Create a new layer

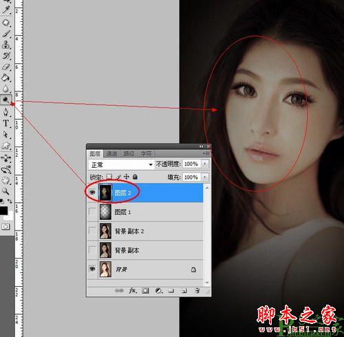pos(184,291)
